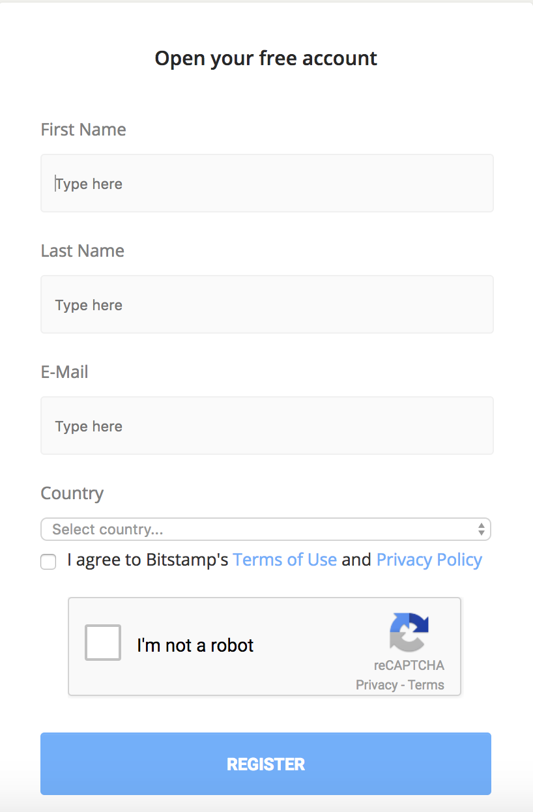Expand the Select country combo box

(x=266, y=529)
